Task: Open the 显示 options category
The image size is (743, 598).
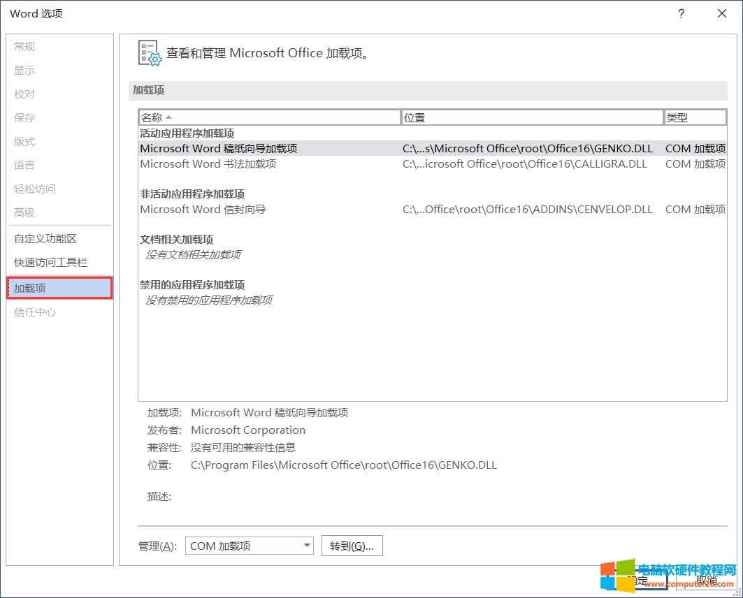Action: coord(24,71)
